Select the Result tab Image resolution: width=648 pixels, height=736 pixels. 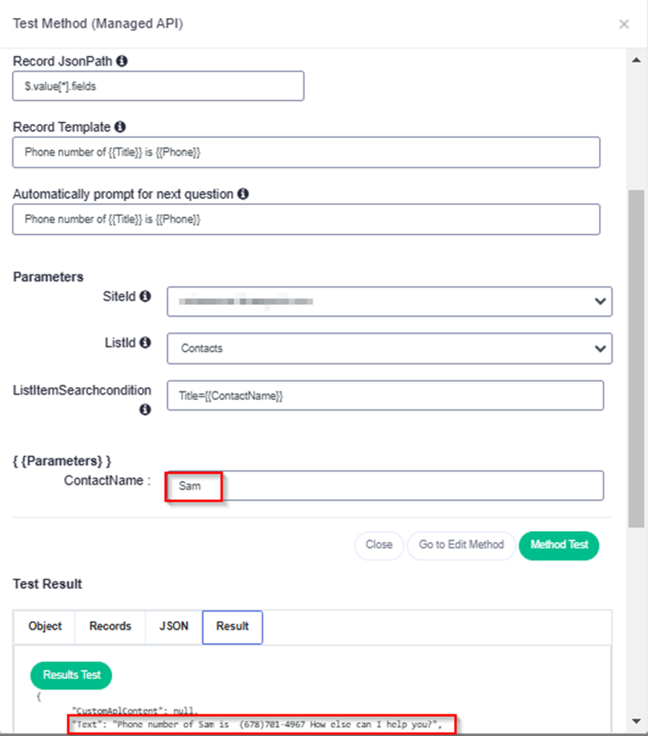(x=232, y=627)
